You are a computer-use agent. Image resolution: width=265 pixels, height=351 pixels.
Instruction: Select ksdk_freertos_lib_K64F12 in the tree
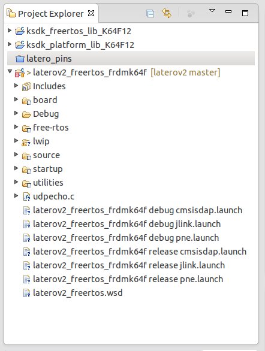[79, 31]
